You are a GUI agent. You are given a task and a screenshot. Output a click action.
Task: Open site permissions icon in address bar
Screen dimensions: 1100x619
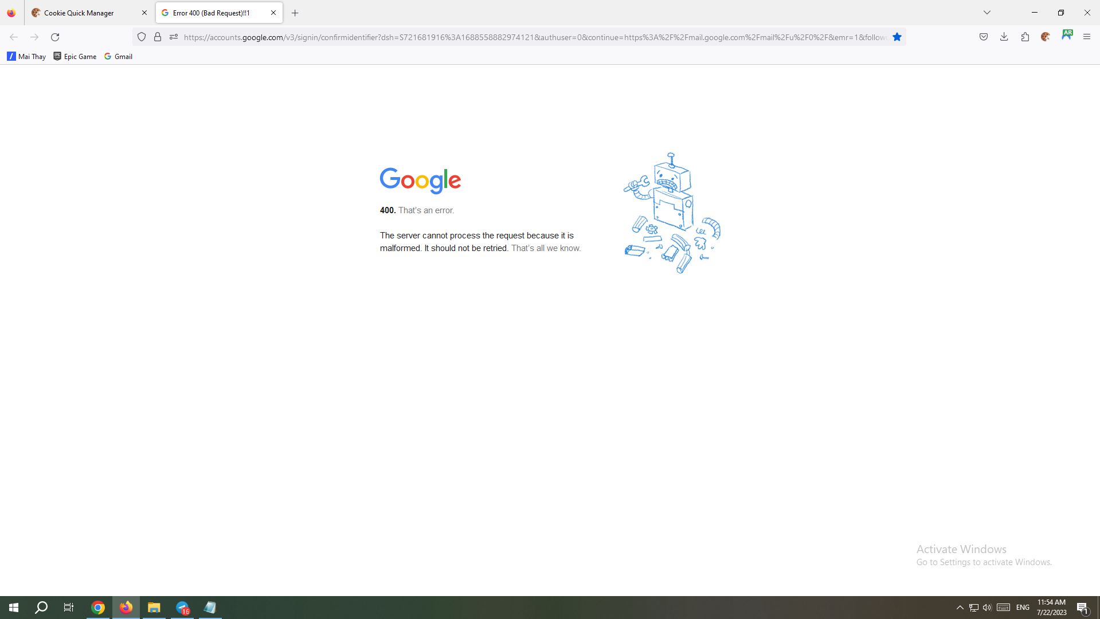(174, 37)
